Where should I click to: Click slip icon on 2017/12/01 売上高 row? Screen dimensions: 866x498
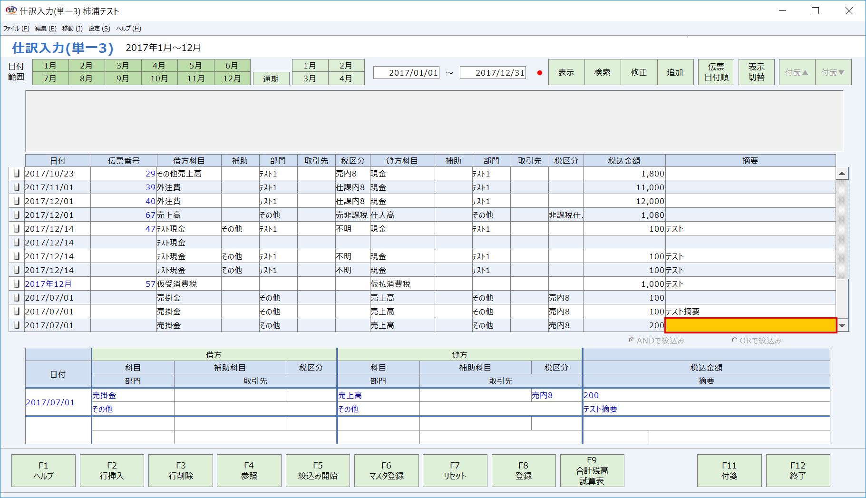[x=17, y=215]
